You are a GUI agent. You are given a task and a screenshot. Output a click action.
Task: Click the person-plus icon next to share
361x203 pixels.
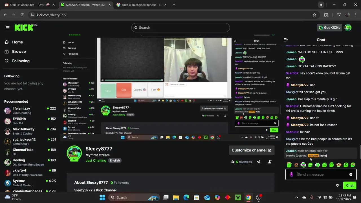270,162
